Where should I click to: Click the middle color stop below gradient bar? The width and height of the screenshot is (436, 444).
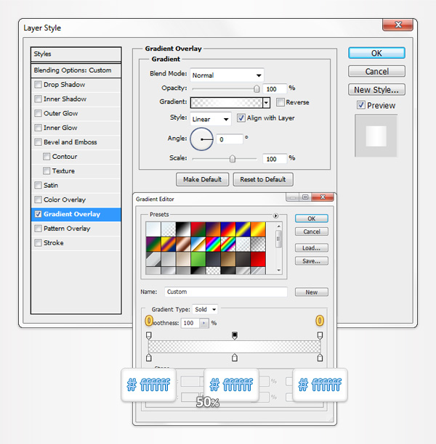(234, 358)
